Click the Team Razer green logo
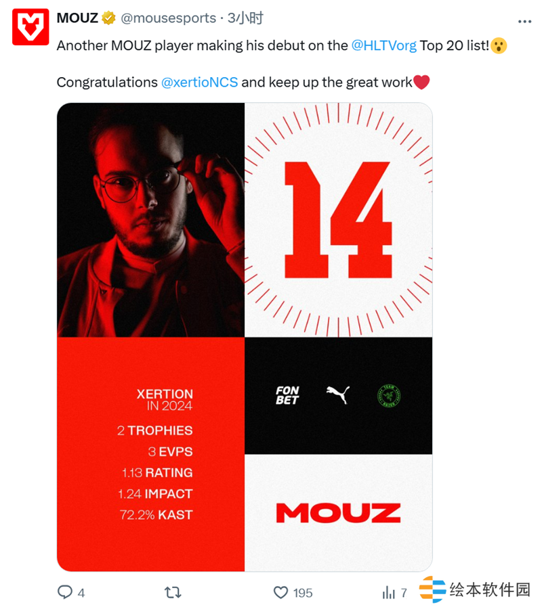This screenshot has width=542, height=607. coord(389,396)
